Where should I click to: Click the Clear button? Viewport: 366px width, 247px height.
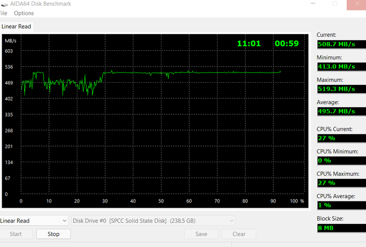[x=239, y=234]
